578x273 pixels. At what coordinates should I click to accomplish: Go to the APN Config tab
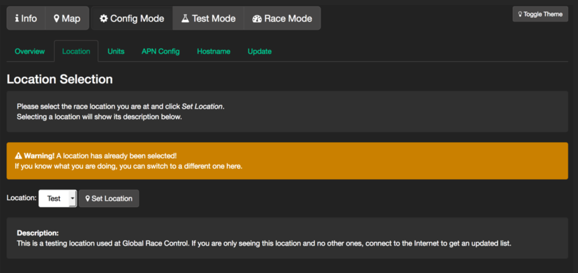coord(160,51)
